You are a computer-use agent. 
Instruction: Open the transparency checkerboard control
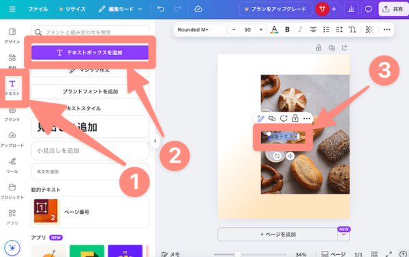pos(369,30)
